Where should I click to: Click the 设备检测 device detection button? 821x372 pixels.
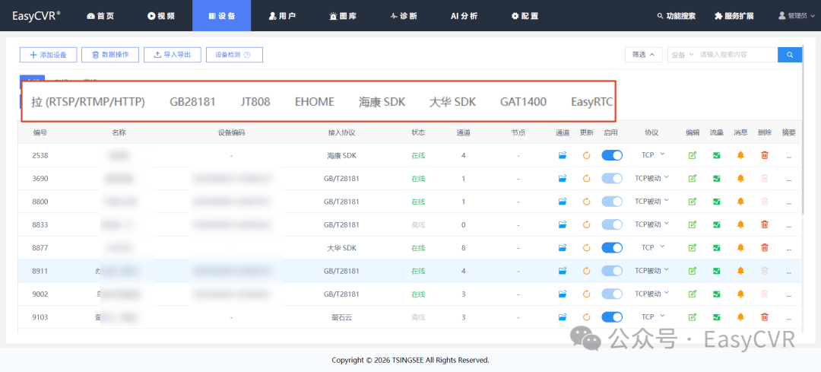[234, 55]
